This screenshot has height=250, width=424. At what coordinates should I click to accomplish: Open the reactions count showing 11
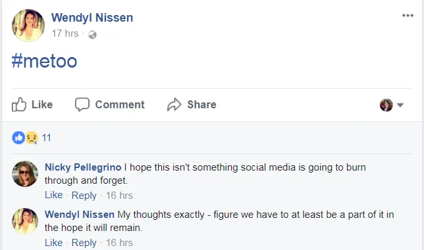tap(47, 138)
